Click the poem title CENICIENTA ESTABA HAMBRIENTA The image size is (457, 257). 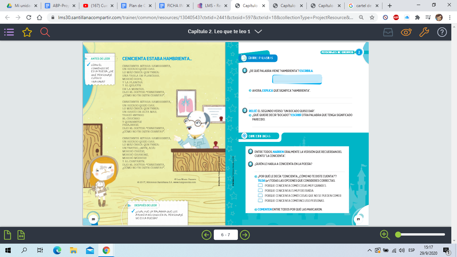[x=157, y=59]
